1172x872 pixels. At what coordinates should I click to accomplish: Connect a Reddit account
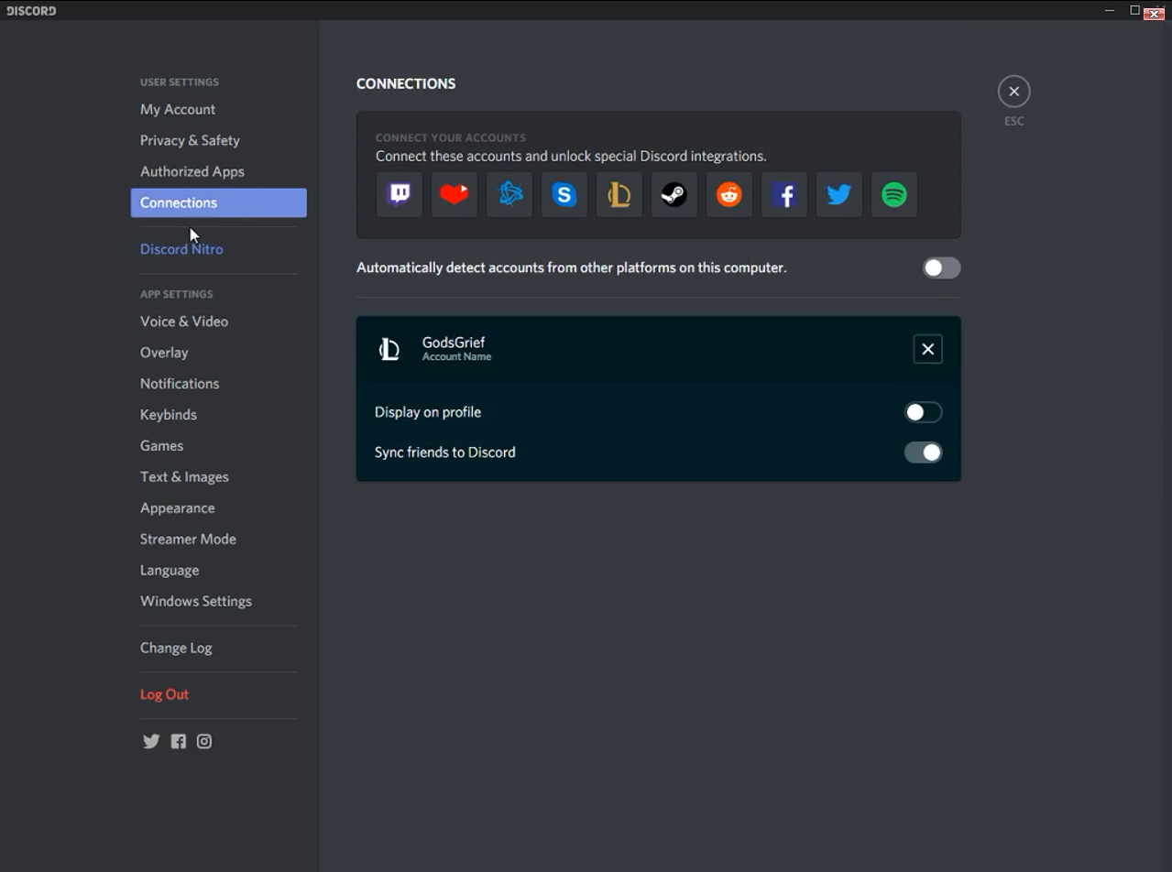[x=728, y=194]
